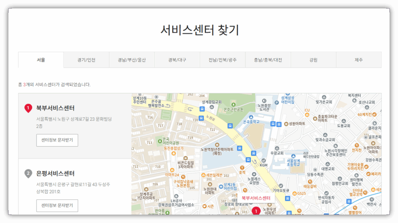Click the 온곡중학교 school icon
The image size is (398, 223).
coord(251,117)
